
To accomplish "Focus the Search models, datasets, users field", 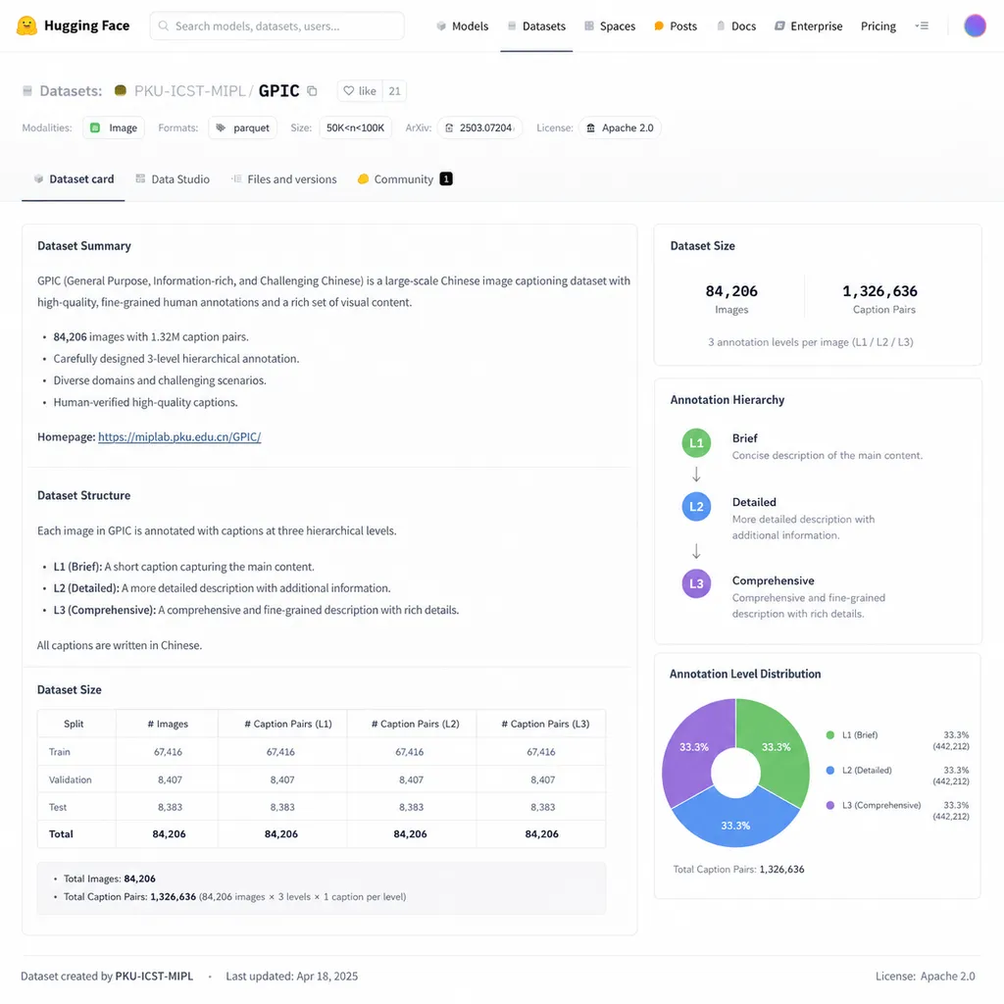I will pos(276,25).
